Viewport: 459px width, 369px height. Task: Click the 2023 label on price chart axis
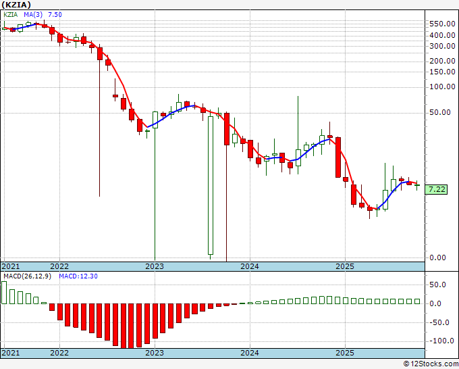point(155,266)
